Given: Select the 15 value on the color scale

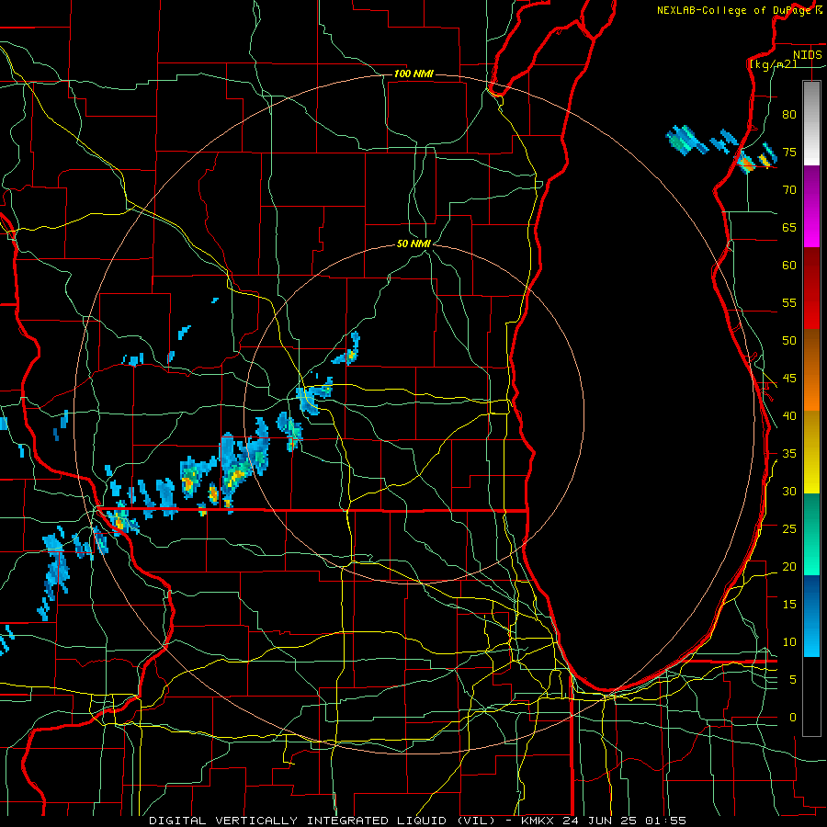Looking at the screenshot, I should 789,605.
